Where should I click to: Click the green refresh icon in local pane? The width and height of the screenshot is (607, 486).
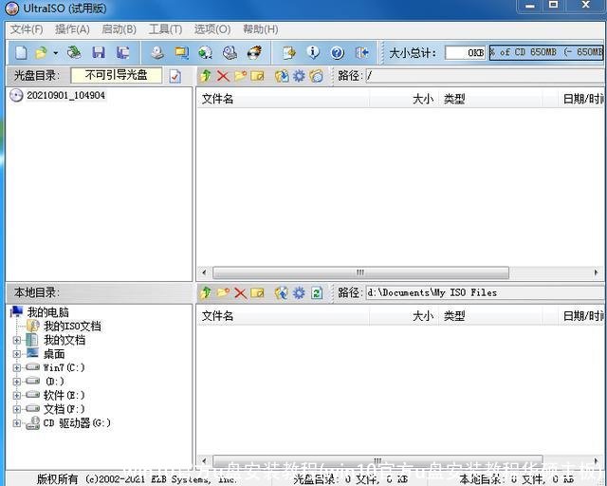coord(317,293)
